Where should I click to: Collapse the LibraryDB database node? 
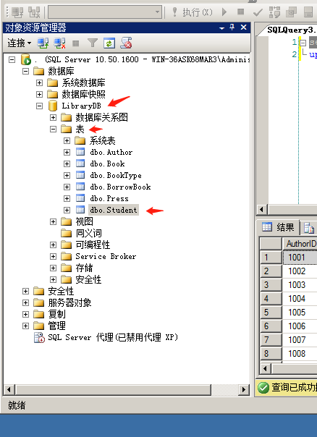click(x=39, y=106)
